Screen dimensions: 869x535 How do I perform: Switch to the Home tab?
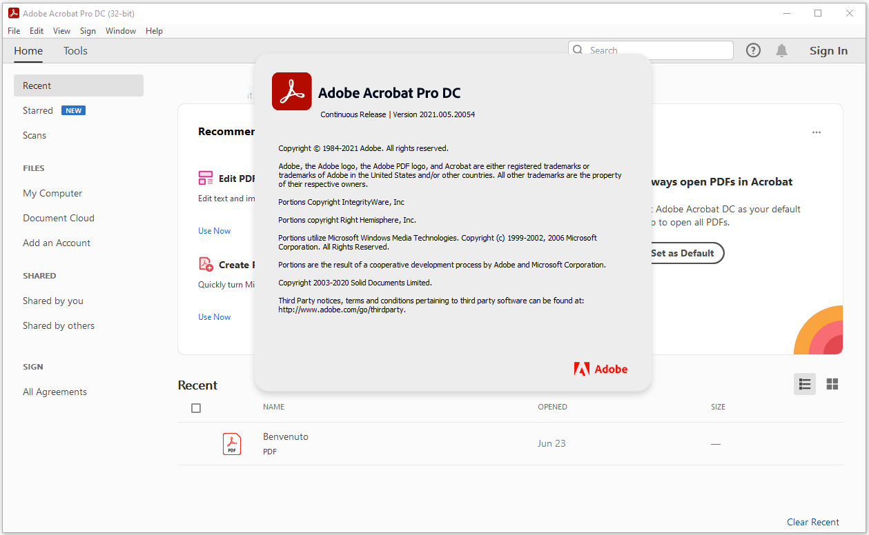tap(28, 50)
